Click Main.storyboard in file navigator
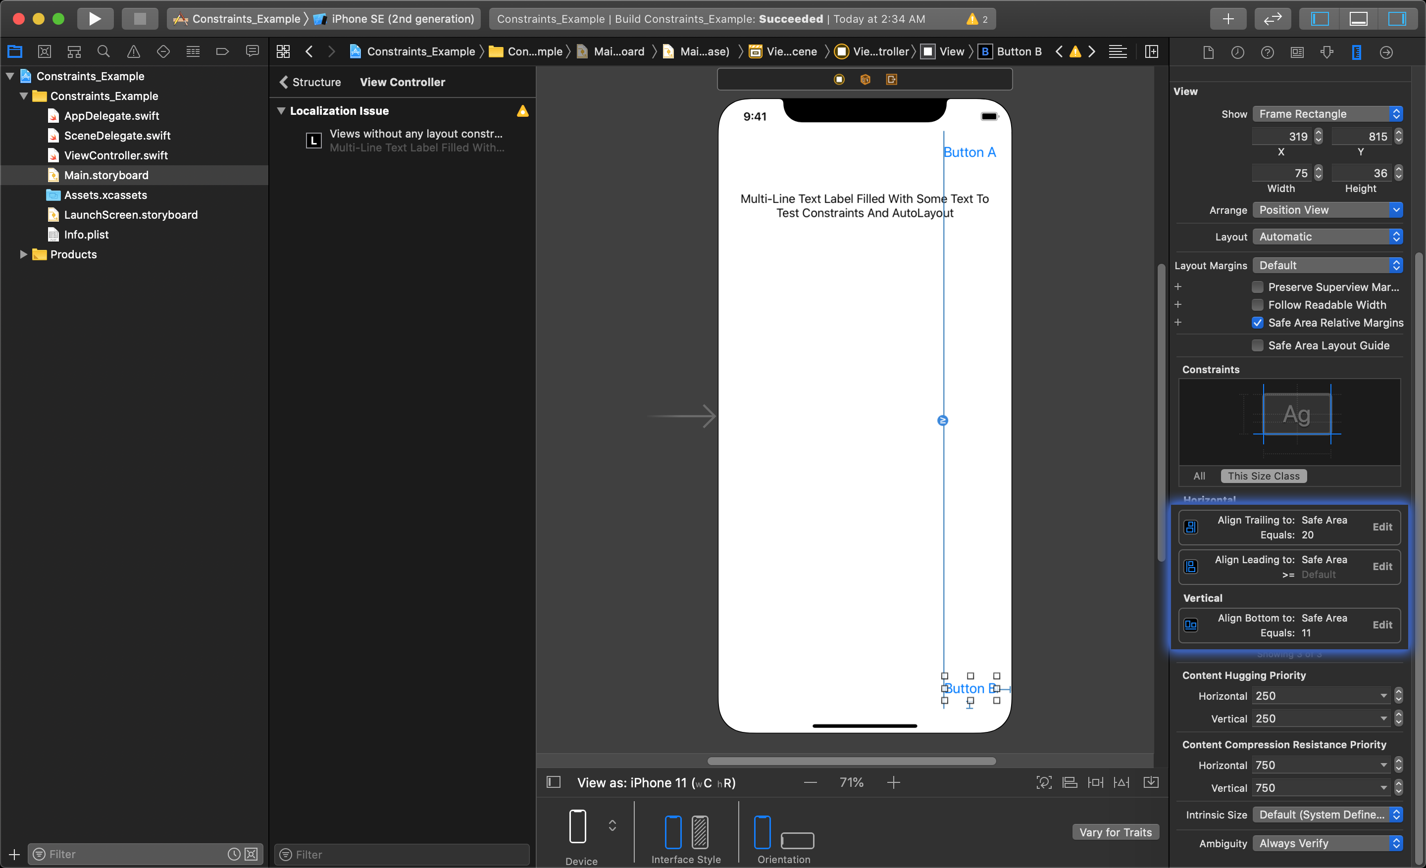Image resolution: width=1426 pixels, height=868 pixels. (106, 174)
